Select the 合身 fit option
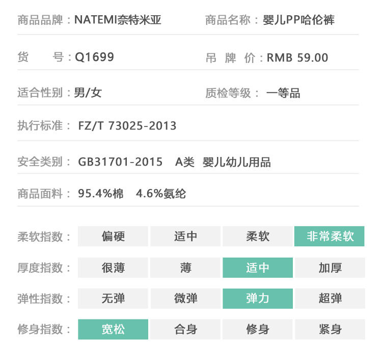Screen dimensions: 382x350 [x=185, y=329]
